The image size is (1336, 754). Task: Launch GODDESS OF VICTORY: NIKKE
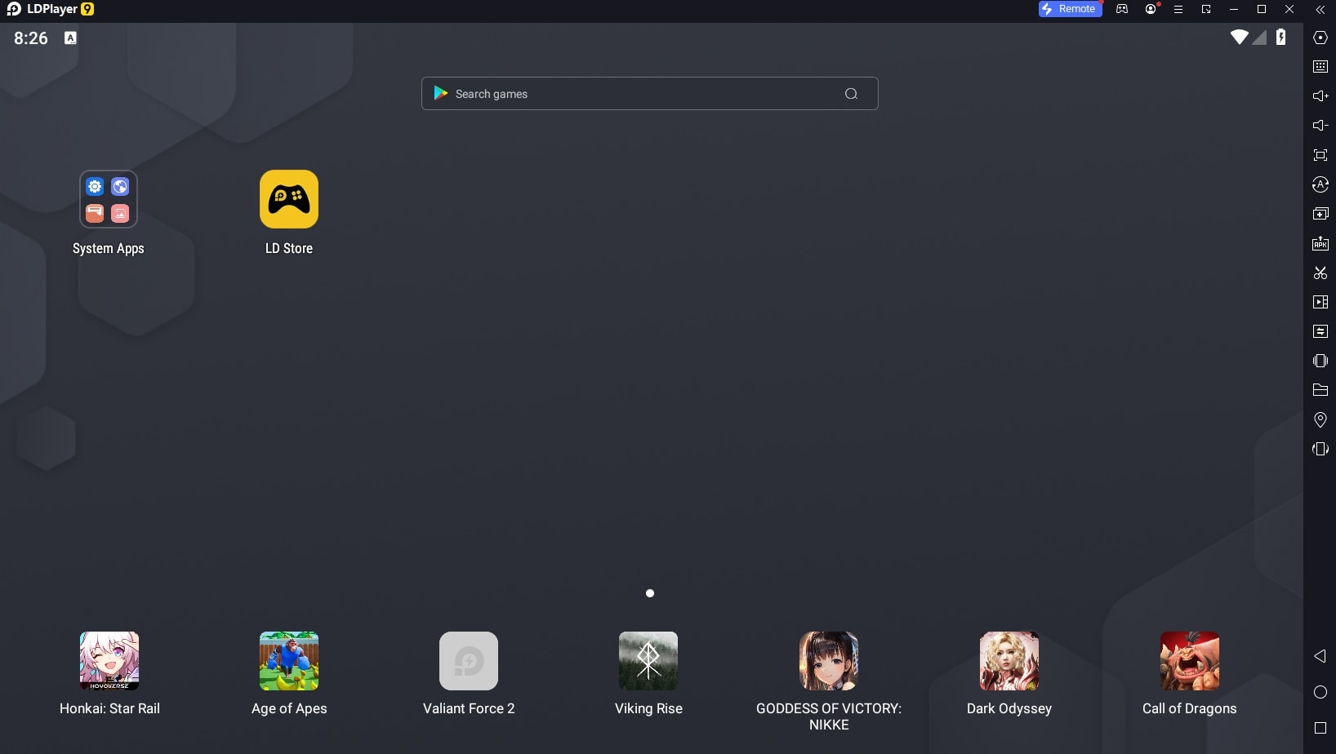pos(829,661)
